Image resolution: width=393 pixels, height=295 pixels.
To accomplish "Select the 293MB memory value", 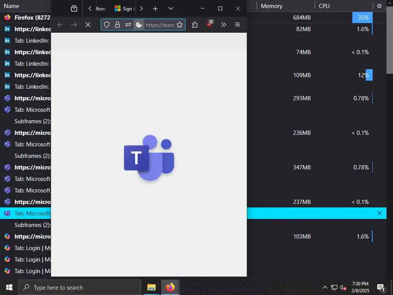I will coord(302,98).
